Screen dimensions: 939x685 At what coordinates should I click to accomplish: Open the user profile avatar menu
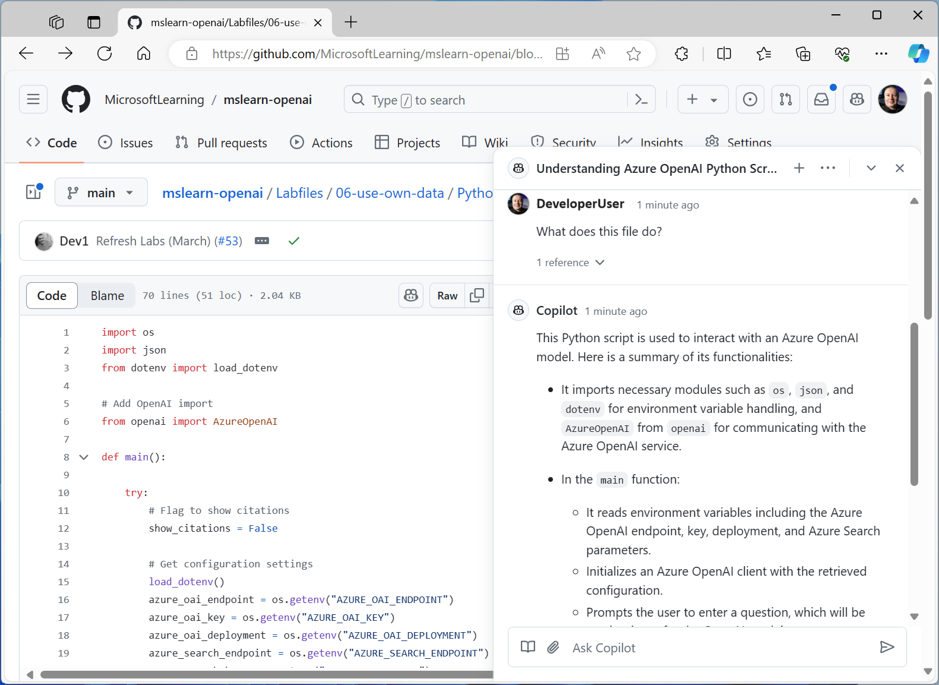point(893,99)
